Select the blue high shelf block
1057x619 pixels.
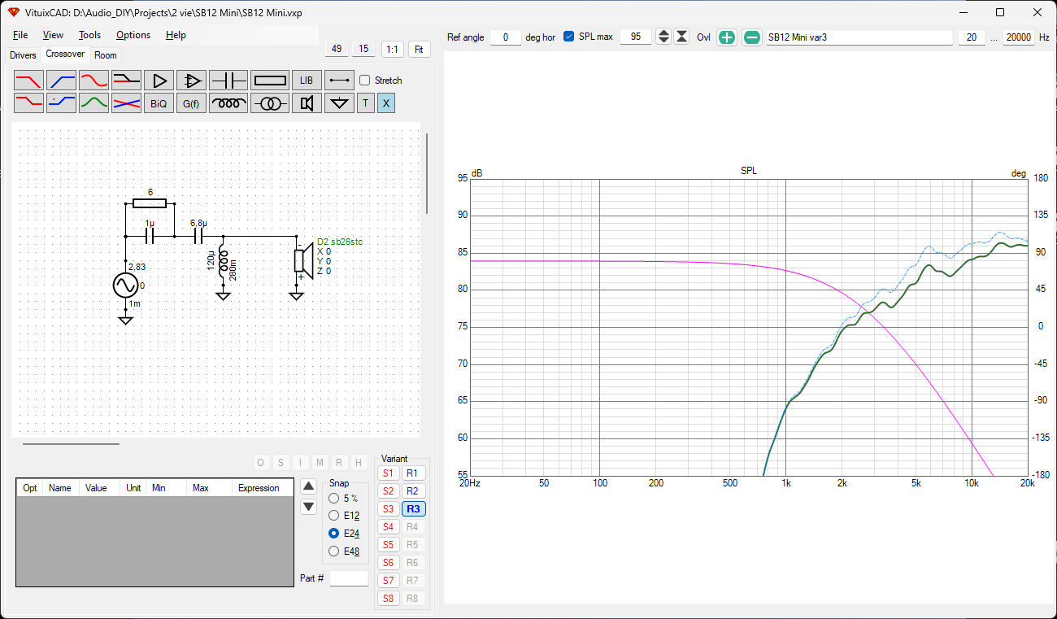[62, 103]
